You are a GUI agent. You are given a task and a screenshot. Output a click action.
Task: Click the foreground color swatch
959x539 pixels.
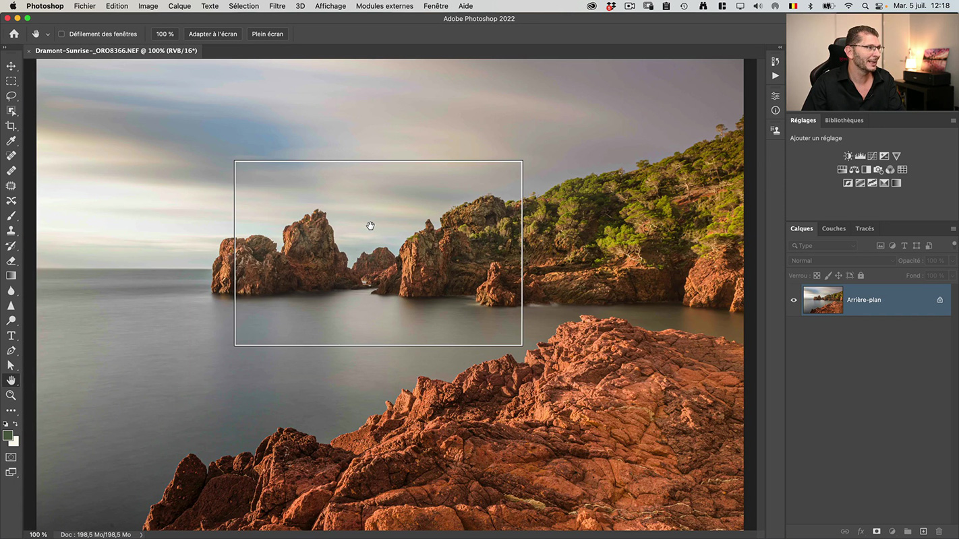(x=7, y=436)
